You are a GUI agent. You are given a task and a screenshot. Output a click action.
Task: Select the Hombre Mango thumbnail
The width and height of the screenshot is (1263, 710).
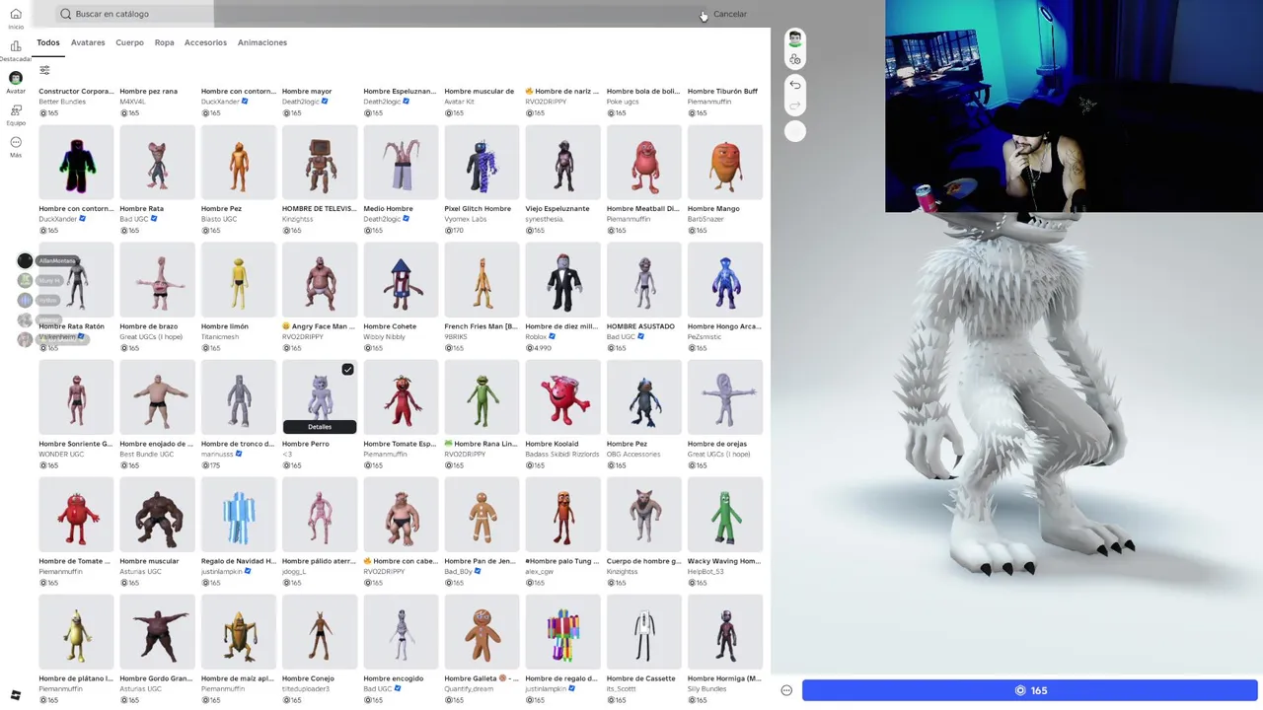(725, 162)
